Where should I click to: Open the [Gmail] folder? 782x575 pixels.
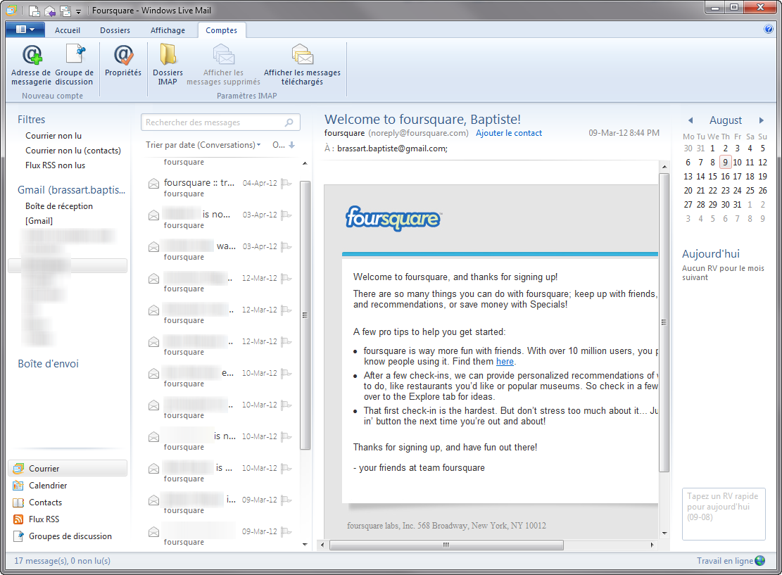coord(39,221)
